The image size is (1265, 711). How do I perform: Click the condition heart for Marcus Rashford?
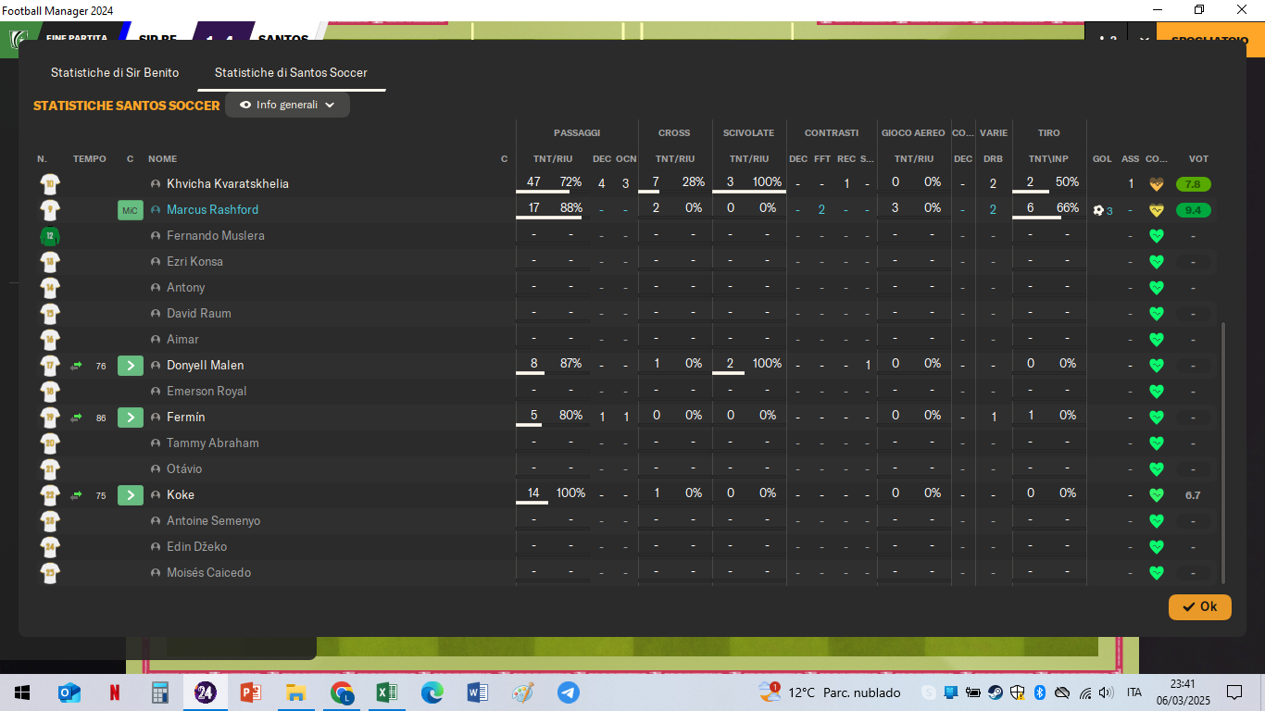(1156, 210)
